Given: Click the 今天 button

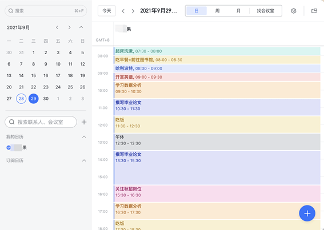Looking at the screenshot, I should click(107, 11).
